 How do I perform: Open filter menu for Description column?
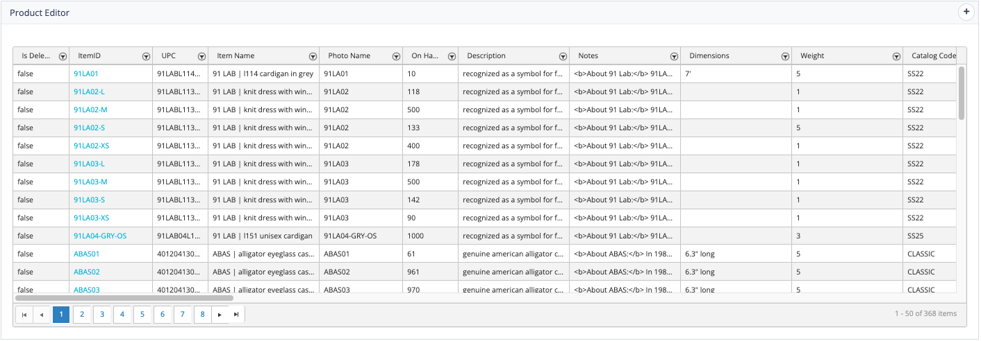pyautogui.click(x=563, y=56)
